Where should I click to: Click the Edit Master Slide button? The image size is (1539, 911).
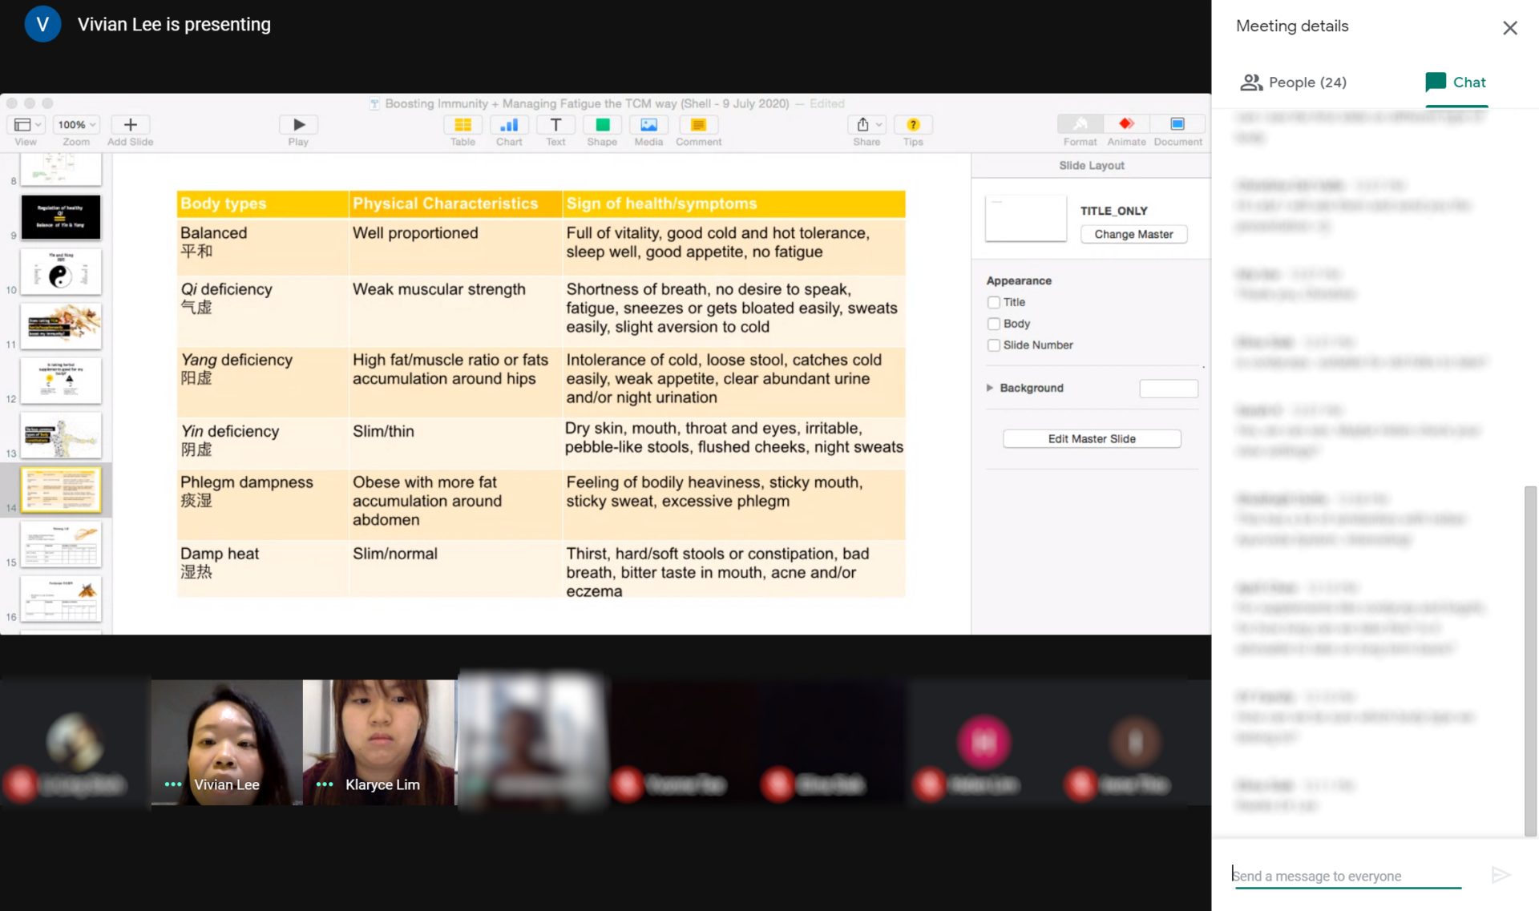(1092, 439)
